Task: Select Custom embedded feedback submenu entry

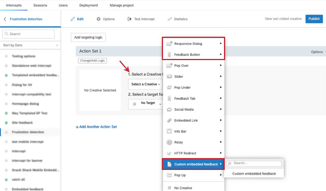Action: [x=254, y=173]
